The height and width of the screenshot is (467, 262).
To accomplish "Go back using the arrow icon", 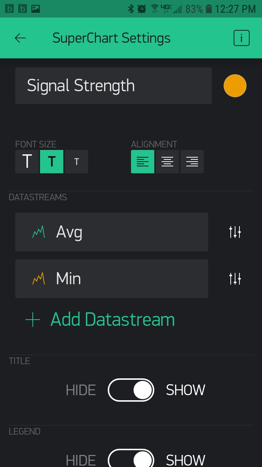I will pos(20,38).
